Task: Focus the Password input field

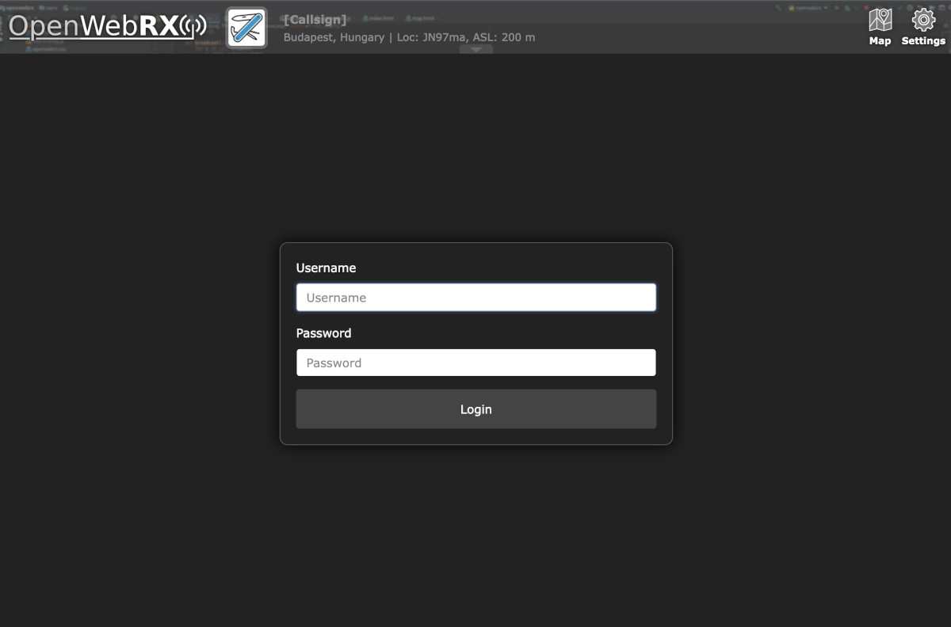Action: [475, 362]
